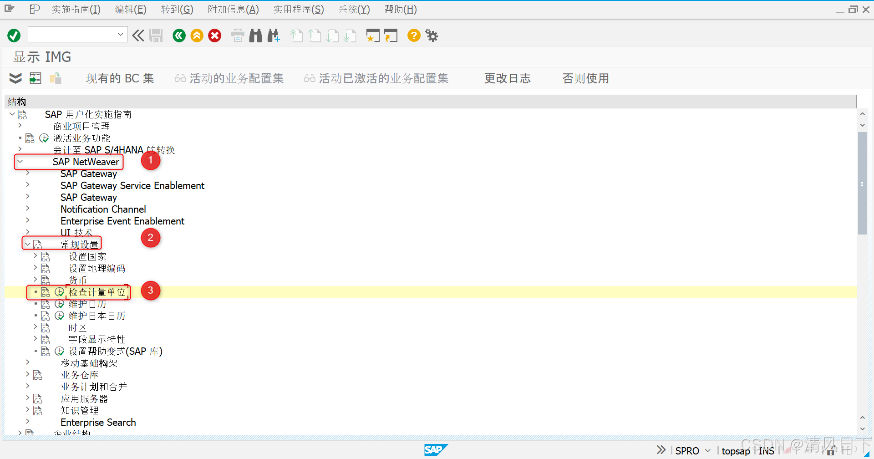The width and height of the screenshot is (874, 459).
Task: Click the 否则使用 button
Action: pyautogui.click(x=586, y=78)
